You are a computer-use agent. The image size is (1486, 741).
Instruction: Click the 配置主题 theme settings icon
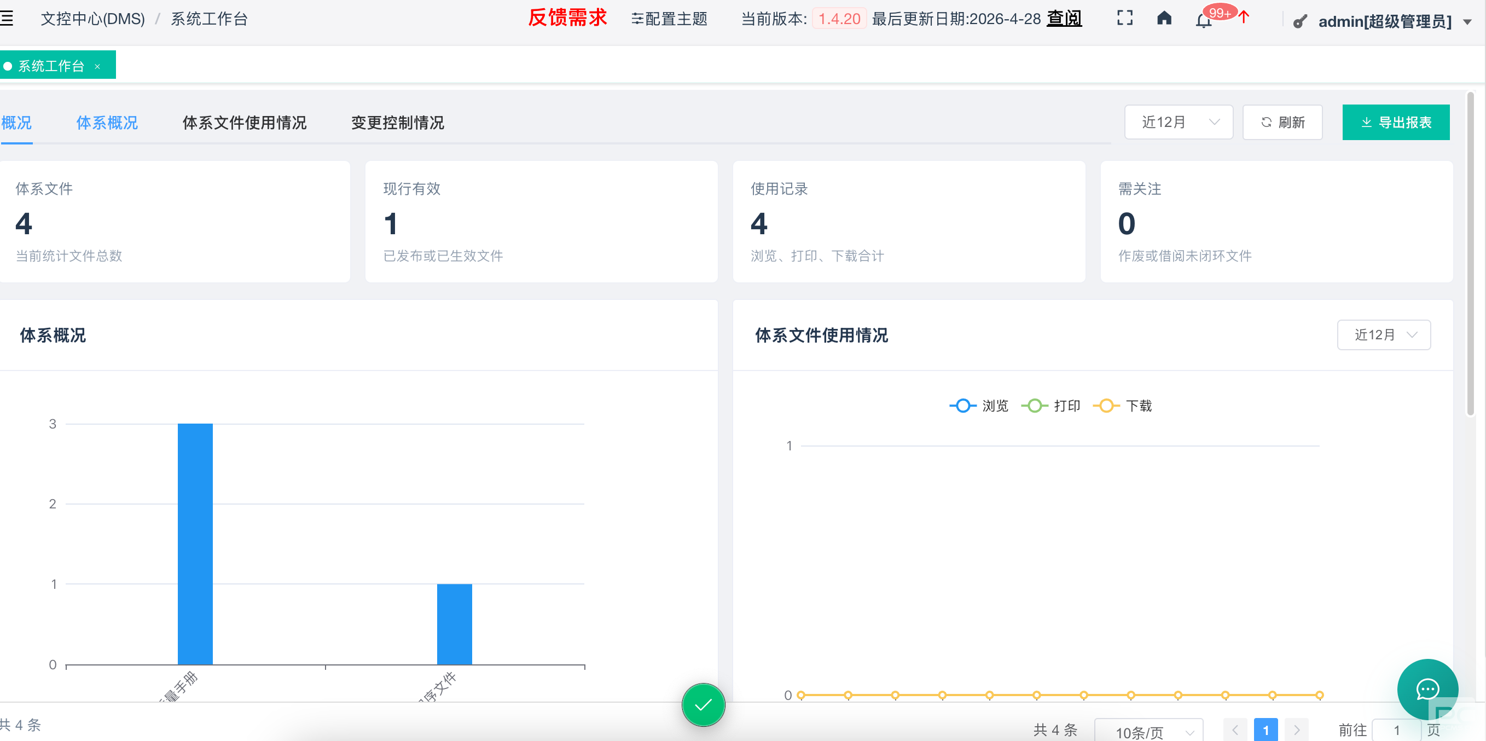click(x=637, y=19)
